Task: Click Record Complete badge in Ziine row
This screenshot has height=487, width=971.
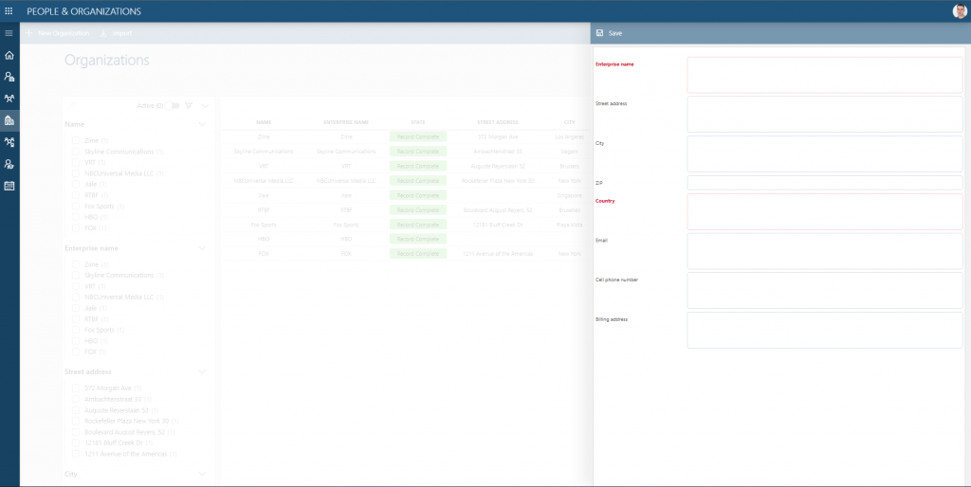Action: [418, 136]
